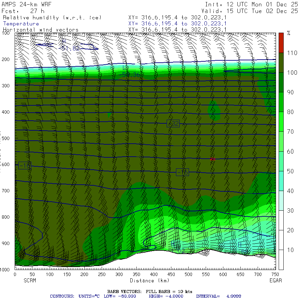
Task: Click the bright green 70–80% colorbar segment
Action: [281, 122]
